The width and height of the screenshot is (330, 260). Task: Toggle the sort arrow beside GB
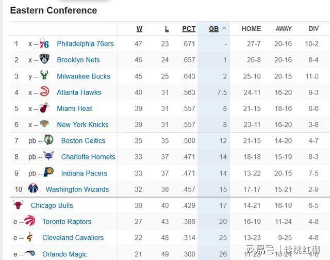tap(224, 28)
